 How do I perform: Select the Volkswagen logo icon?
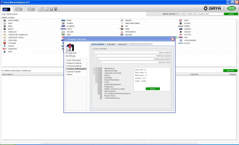181,40
